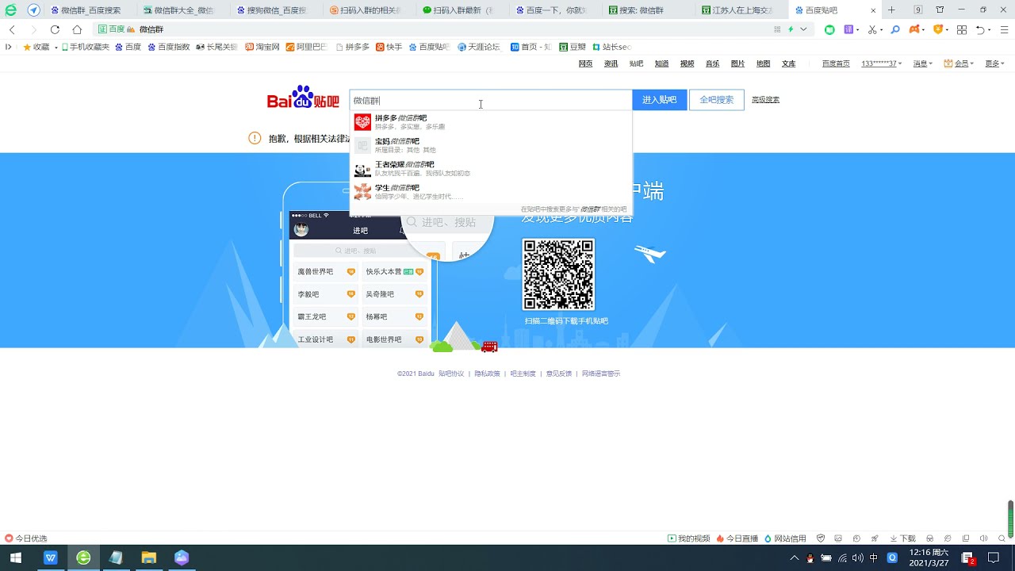This screenshot has height=571, width=1015.
Task: Open the 133******37 account dropdown
Action: (x=882, y=63)
